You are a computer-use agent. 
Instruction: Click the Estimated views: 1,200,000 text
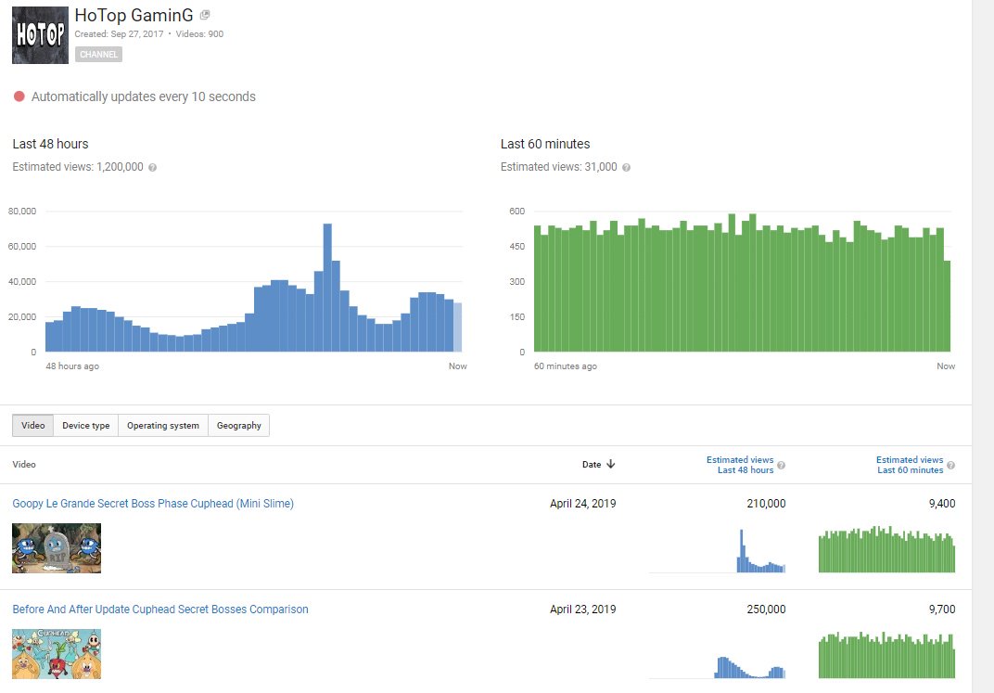pos(78,167)
